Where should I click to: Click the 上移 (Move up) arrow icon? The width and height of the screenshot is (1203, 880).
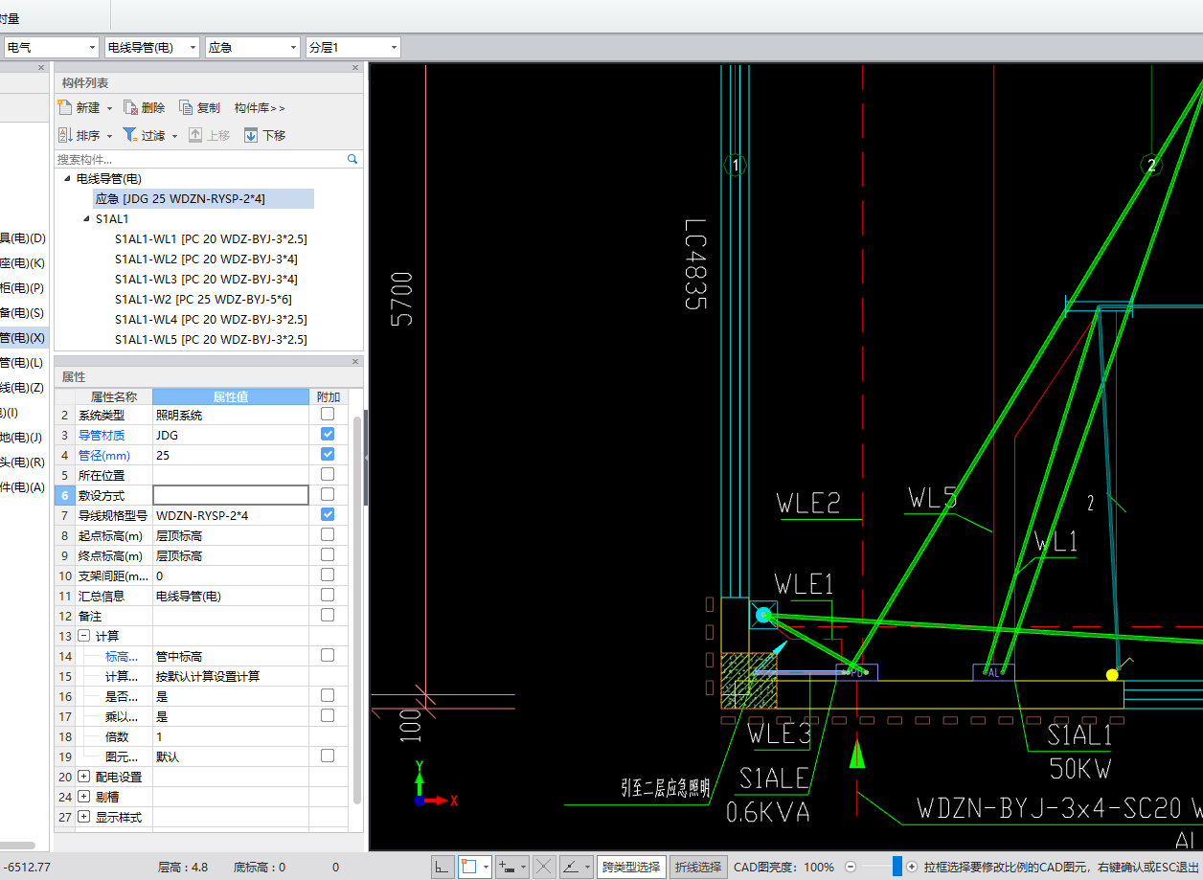(x=195, y=135)
